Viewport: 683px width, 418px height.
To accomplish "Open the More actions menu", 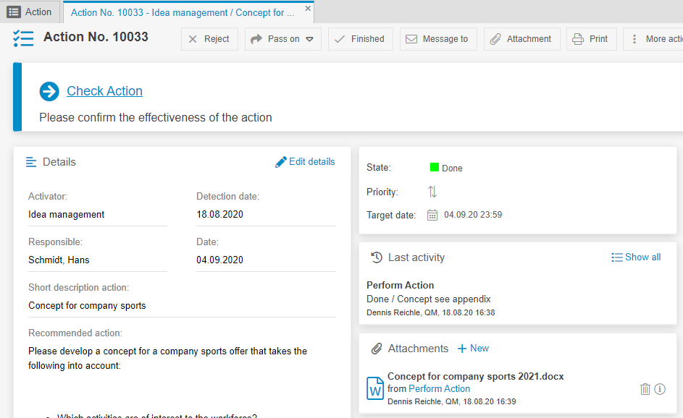I will point(655,39).
